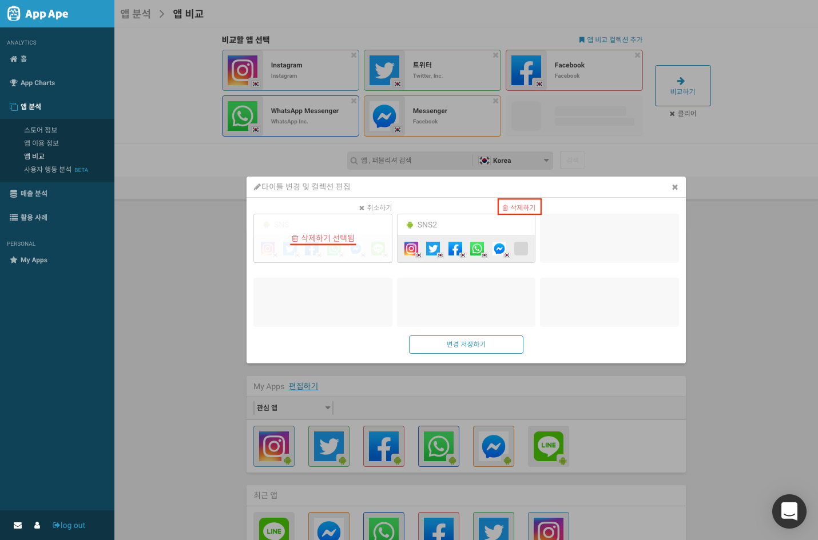The width and height of the screenshot is (818, 540).
Task: Click the 검색 button
Action: pyautogui.click(x=573, y=161)
